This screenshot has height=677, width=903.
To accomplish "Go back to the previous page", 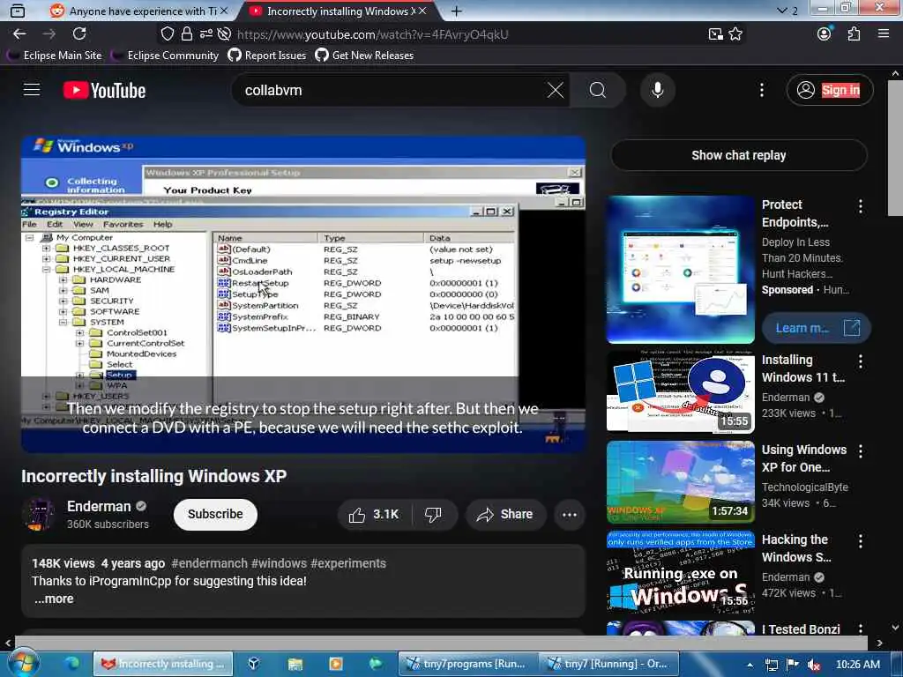I will [19, 34].
